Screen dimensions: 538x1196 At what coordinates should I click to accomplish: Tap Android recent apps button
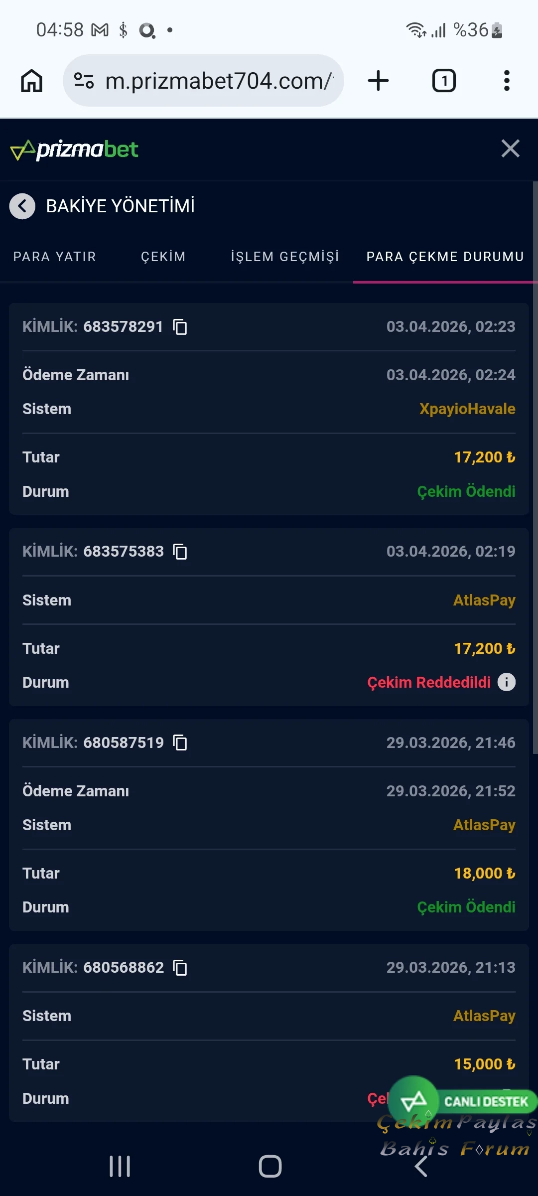120,1167
